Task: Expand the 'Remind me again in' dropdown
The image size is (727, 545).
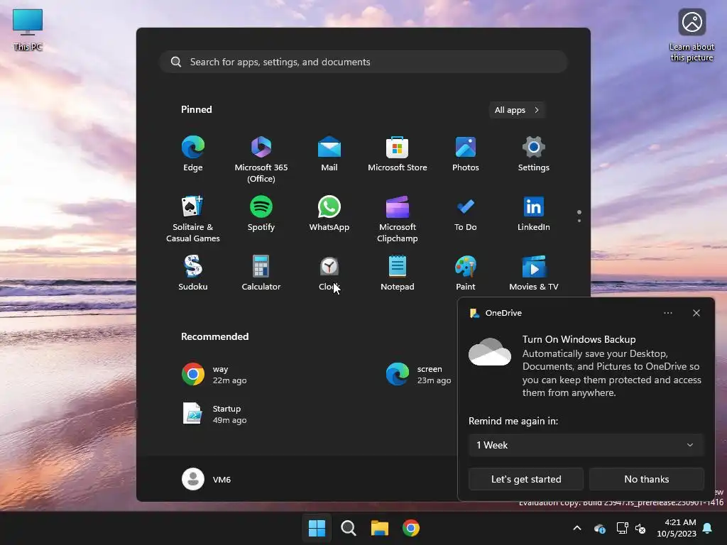Action: pyautogui.click(x=586, y=445)
